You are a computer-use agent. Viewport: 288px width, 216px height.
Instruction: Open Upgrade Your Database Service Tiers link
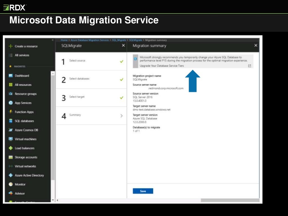click(x=162, y=66)
